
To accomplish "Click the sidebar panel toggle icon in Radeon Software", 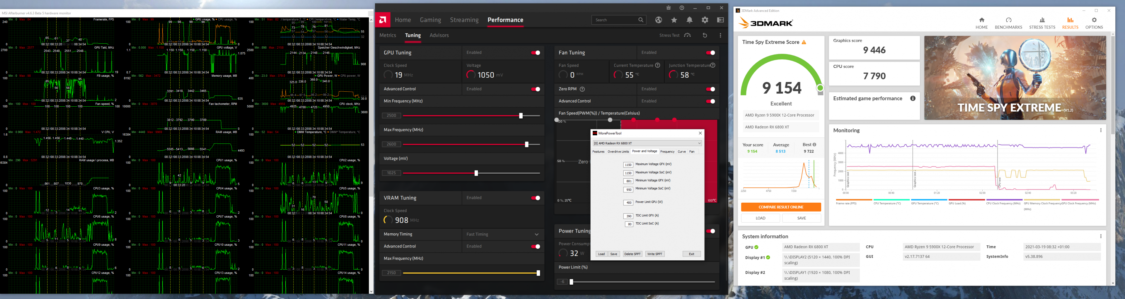I will pyautogui.click(x=721, y=20).
